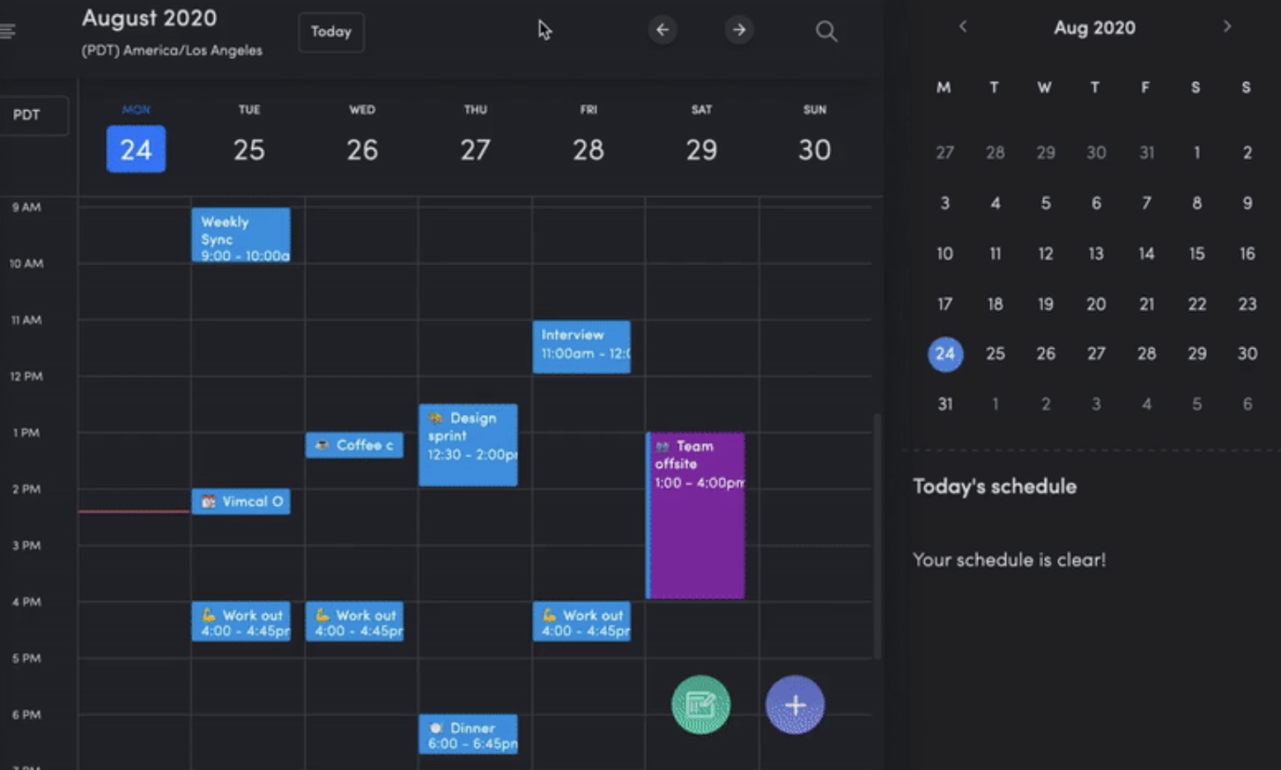Open the purple Team offsite event
Viewport: 1281px width, 770px height.
click(695, 515)
